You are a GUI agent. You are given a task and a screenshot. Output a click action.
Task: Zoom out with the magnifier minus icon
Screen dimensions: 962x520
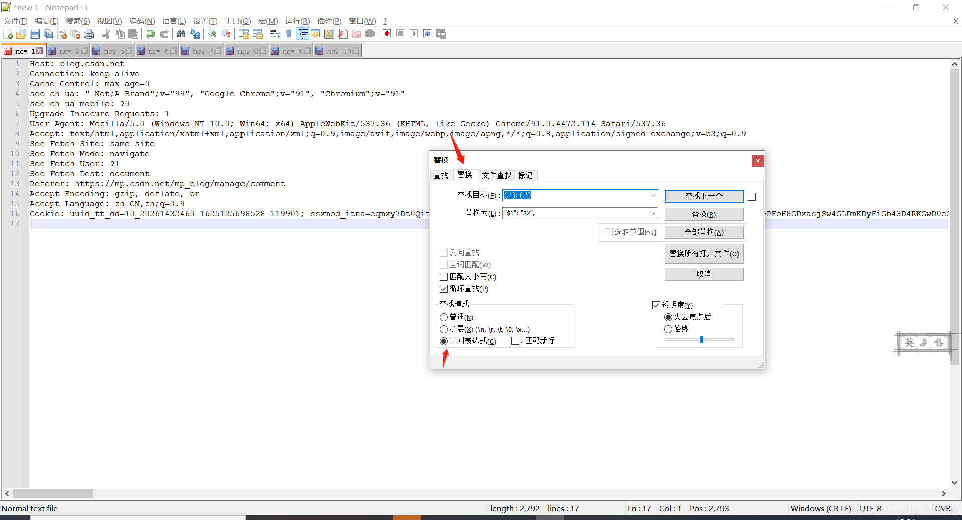point(226,34)
